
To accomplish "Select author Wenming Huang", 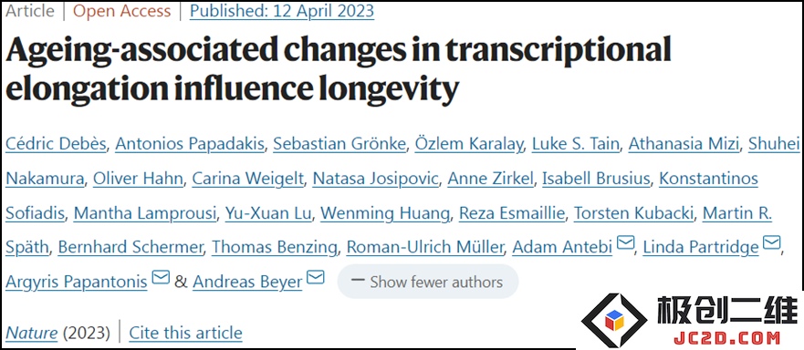I will 384,213.
